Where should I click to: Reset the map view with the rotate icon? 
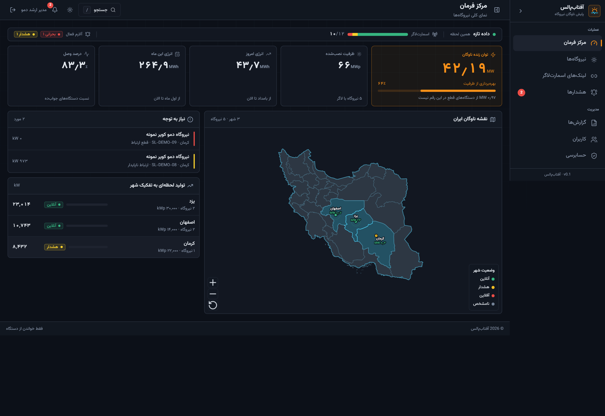[x=213, y=305]
